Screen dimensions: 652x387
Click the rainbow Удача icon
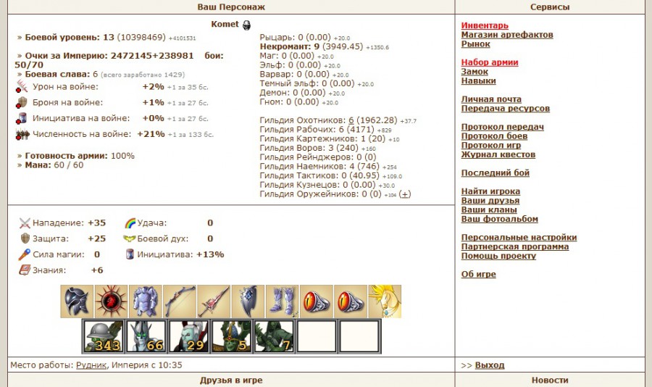tap(130, 223)
